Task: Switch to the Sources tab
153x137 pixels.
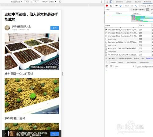Action: coord(138,2)
